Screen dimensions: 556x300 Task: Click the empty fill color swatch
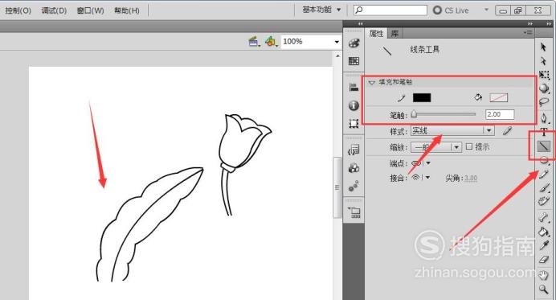point(499,97)
